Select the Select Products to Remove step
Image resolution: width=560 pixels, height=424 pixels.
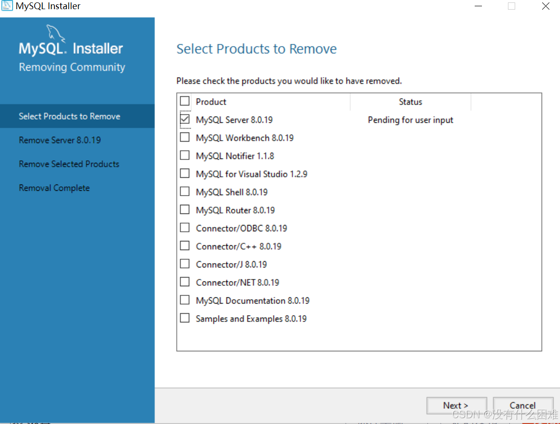[69, 116]
